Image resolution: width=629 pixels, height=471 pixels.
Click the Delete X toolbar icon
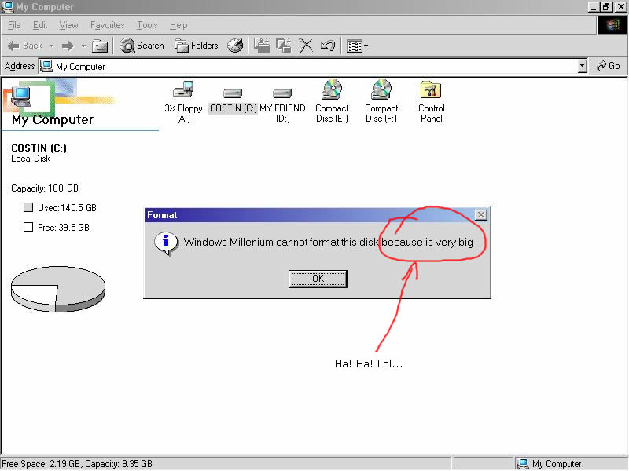pyautogui.click(x=306, y=46)
